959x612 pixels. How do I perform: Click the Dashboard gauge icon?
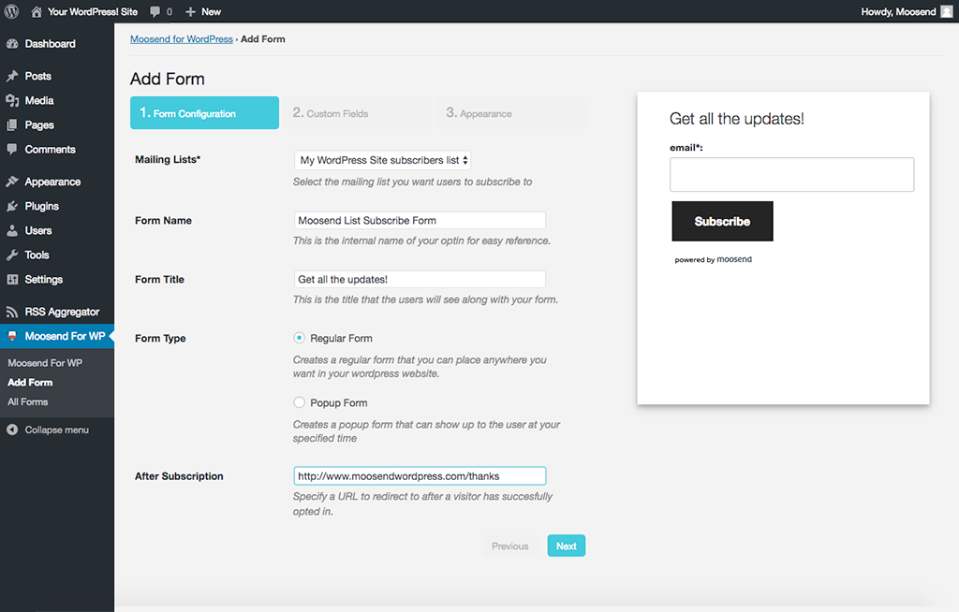(11, 43)
